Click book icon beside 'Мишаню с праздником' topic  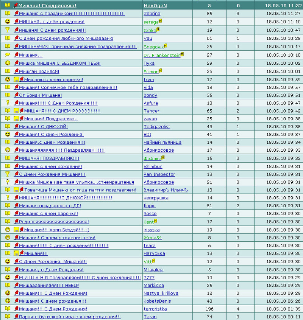pos(8,13)
